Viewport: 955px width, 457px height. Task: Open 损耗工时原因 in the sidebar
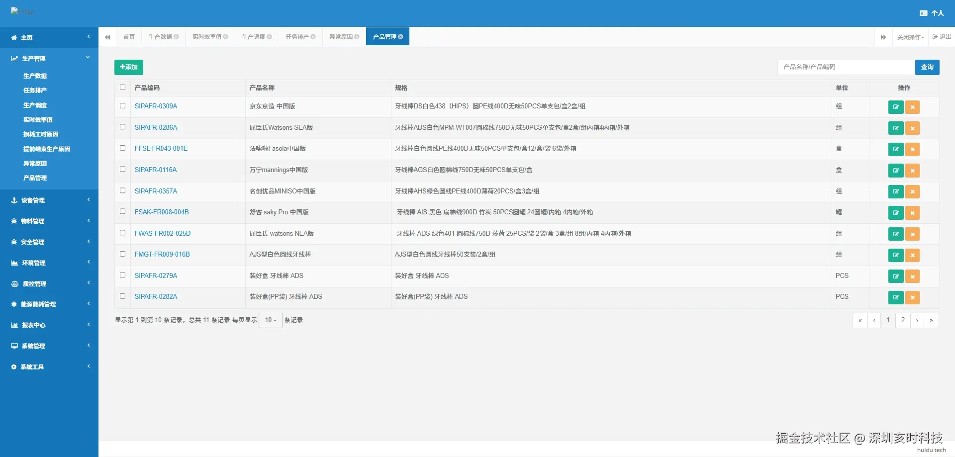[41, 134]
